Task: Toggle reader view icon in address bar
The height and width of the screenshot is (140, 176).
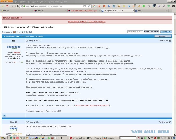Action: pyautogui.click(x=84, y=6)
